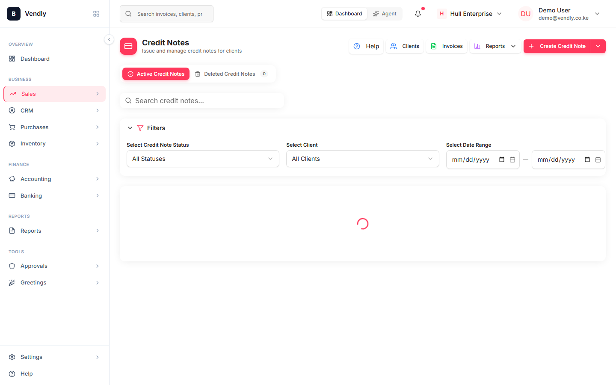Click the CRM person icon
The height and width of the screenshot is (385, 616).
(12, 110)
